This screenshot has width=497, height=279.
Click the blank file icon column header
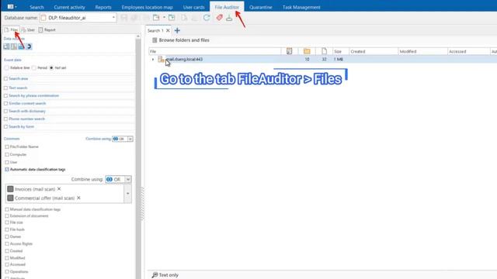324,51
